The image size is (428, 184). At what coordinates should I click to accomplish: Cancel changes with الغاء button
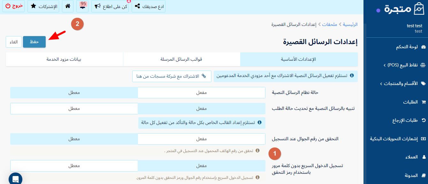14,42
